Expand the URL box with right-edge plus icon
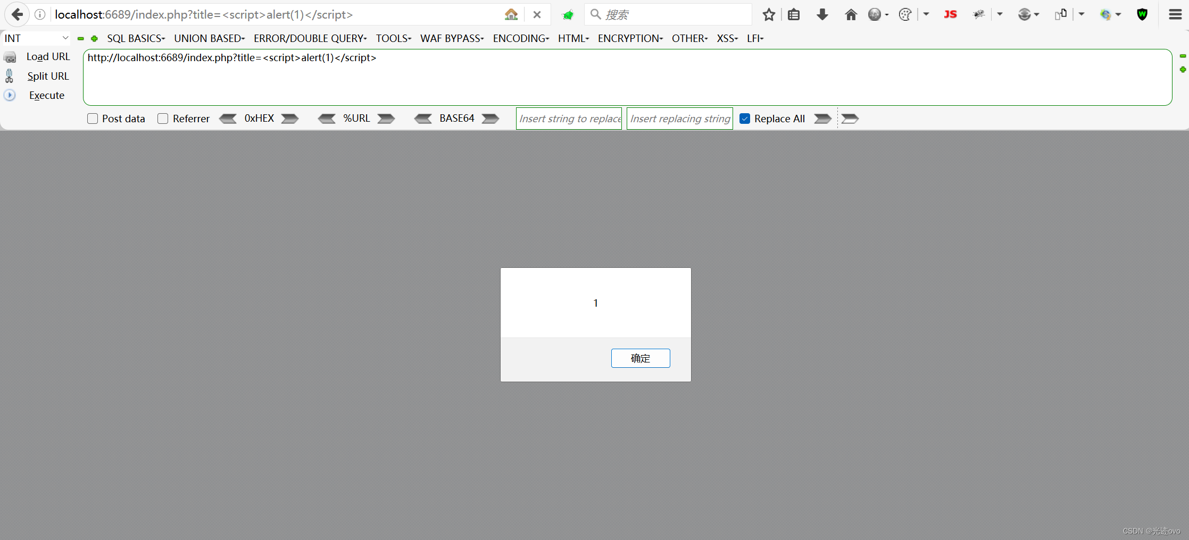 click(1183, 70)
